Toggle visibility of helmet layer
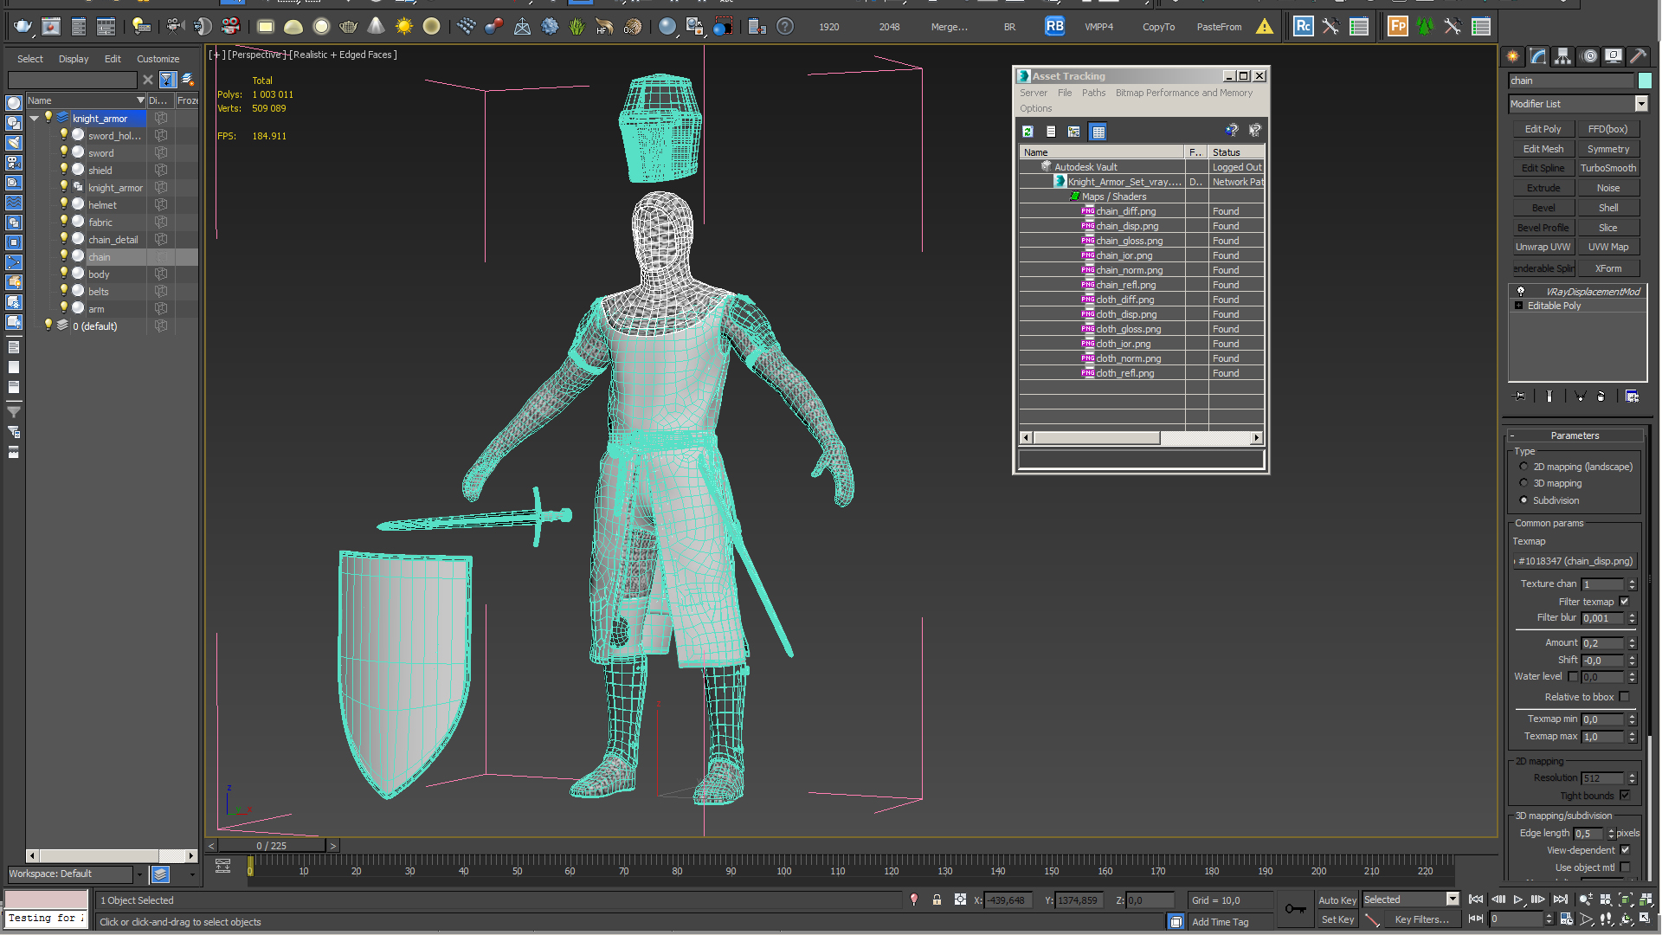Image resolution: width=1662 pixels, height=935 pixels. click(x=64, y=204)
